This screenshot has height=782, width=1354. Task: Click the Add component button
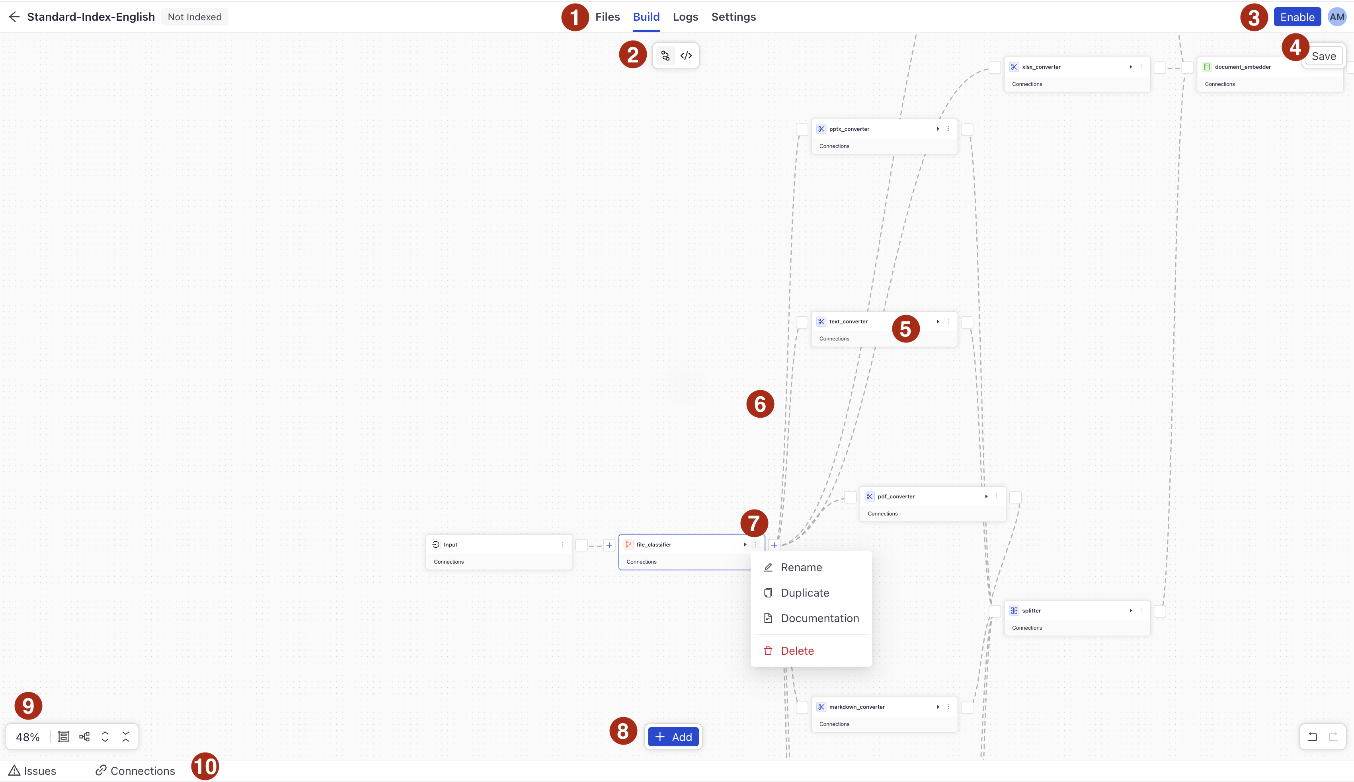pos(673,737)
